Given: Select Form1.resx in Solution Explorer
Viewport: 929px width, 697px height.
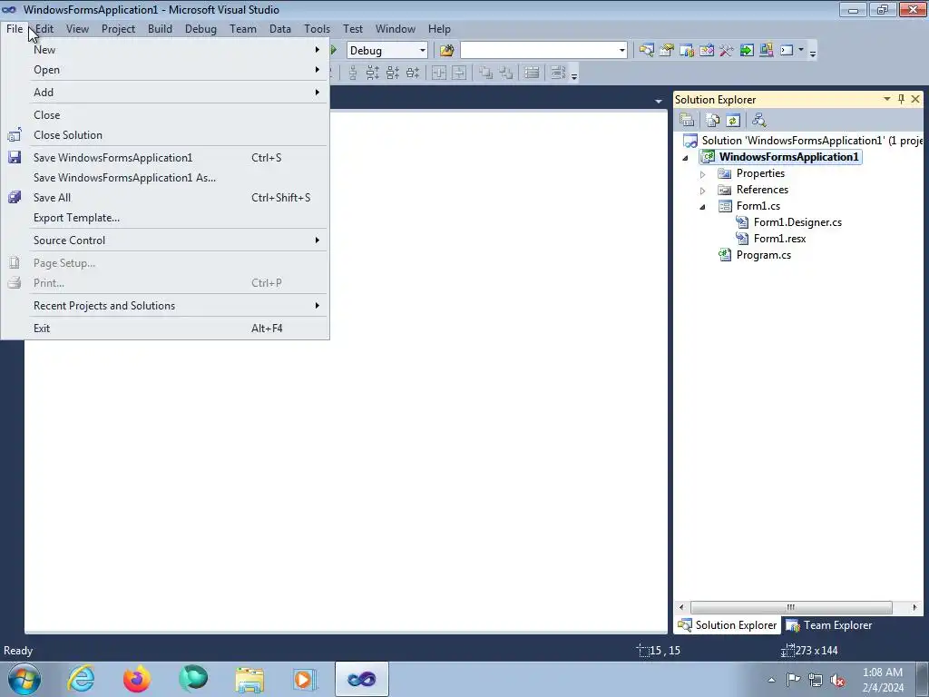Looking at the screenshot, I should pyautogui.click(x=779, y=239).
